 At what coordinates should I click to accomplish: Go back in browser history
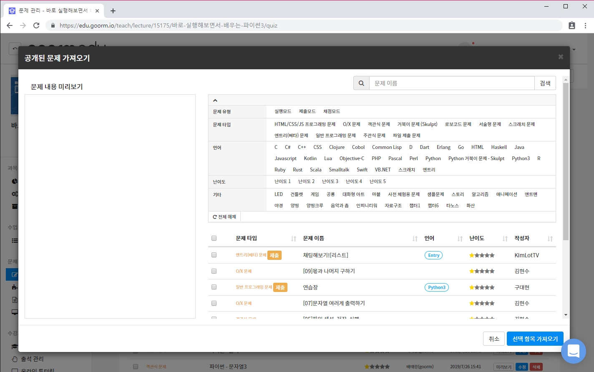pos(10,25)
